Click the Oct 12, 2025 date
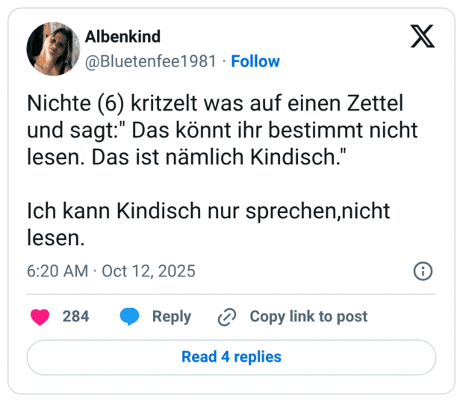Screen dimensions: 463x402 (149, 270)
